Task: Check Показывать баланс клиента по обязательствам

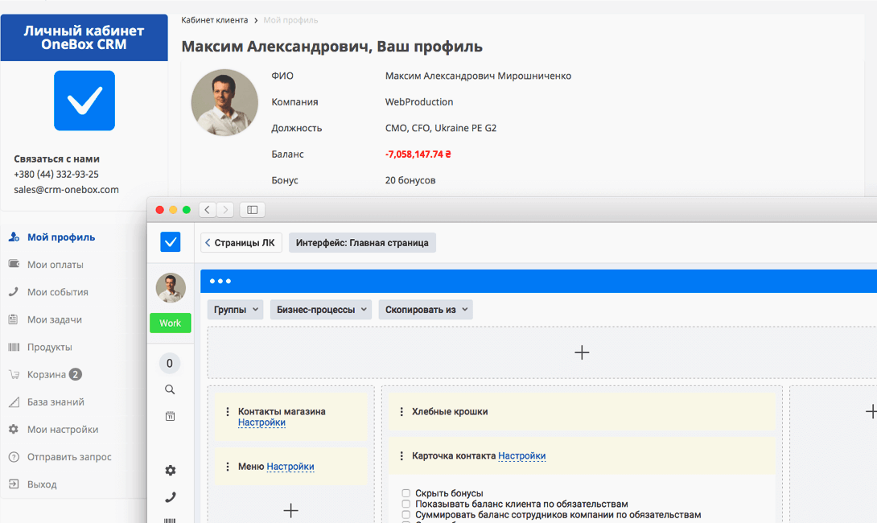Action: point(406,504)
